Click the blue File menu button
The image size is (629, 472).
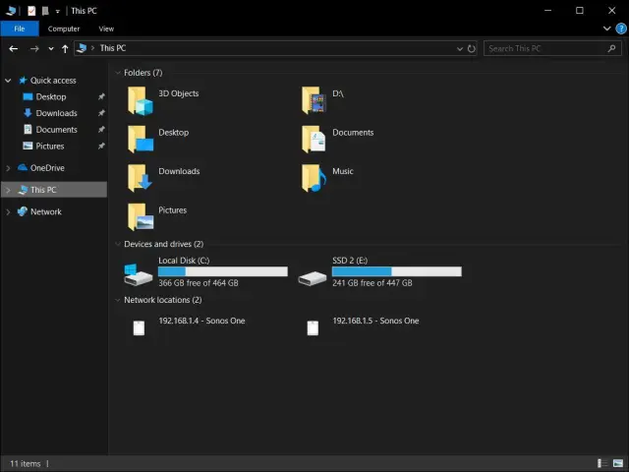(20, 29)
